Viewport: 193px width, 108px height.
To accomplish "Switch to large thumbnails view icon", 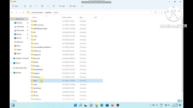I will (182, 101).
